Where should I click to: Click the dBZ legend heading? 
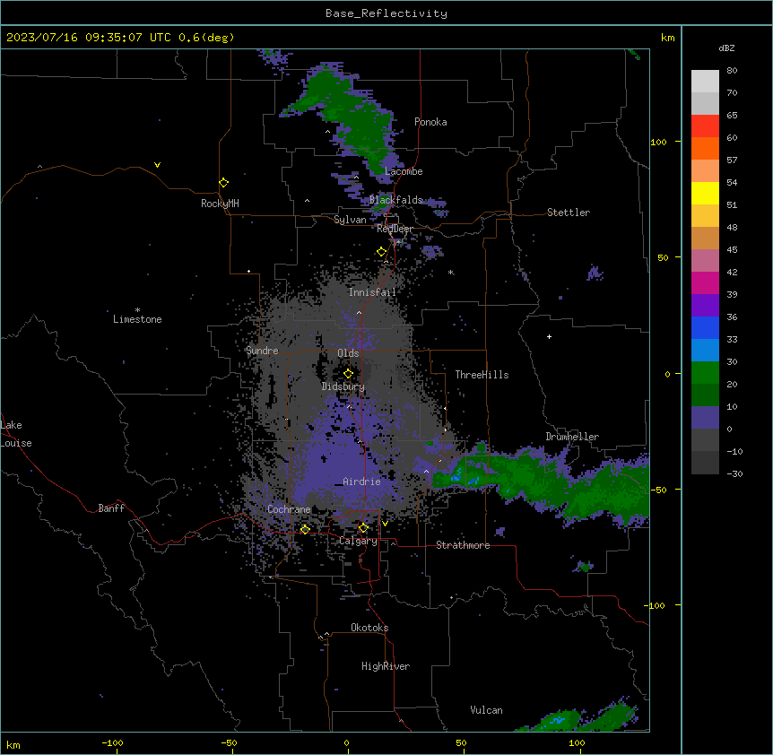726,48
